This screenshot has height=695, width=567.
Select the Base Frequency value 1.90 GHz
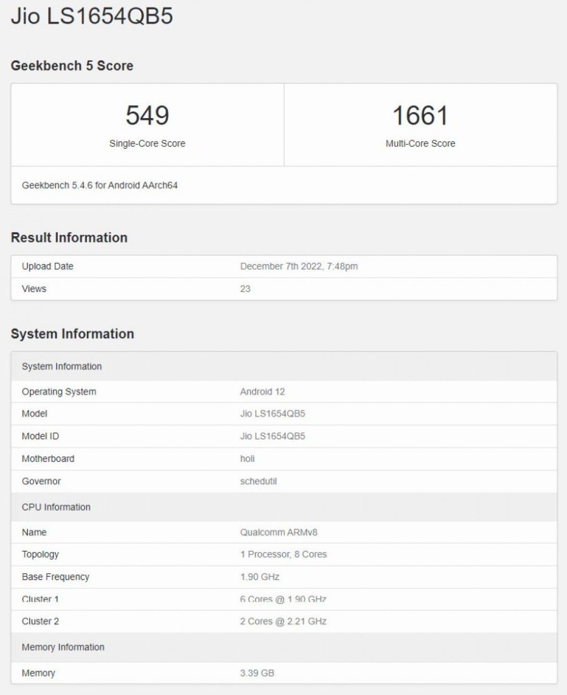259,576
